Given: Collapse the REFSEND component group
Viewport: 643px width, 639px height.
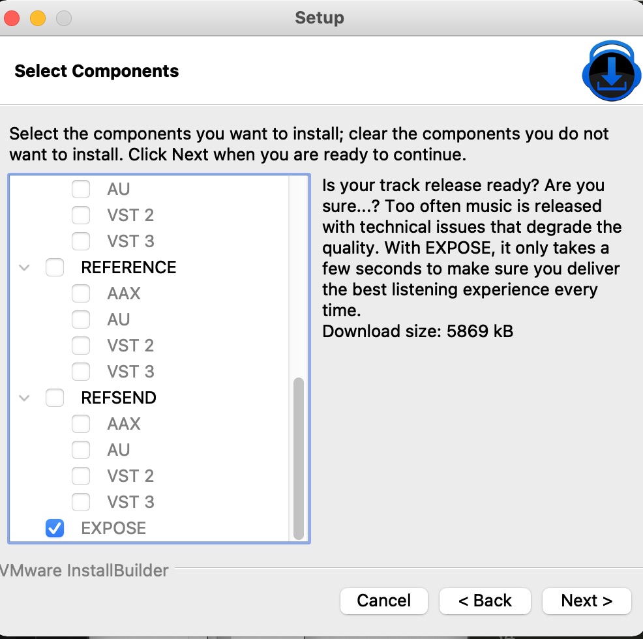Looking at the screenshot, I should [25, 398].
